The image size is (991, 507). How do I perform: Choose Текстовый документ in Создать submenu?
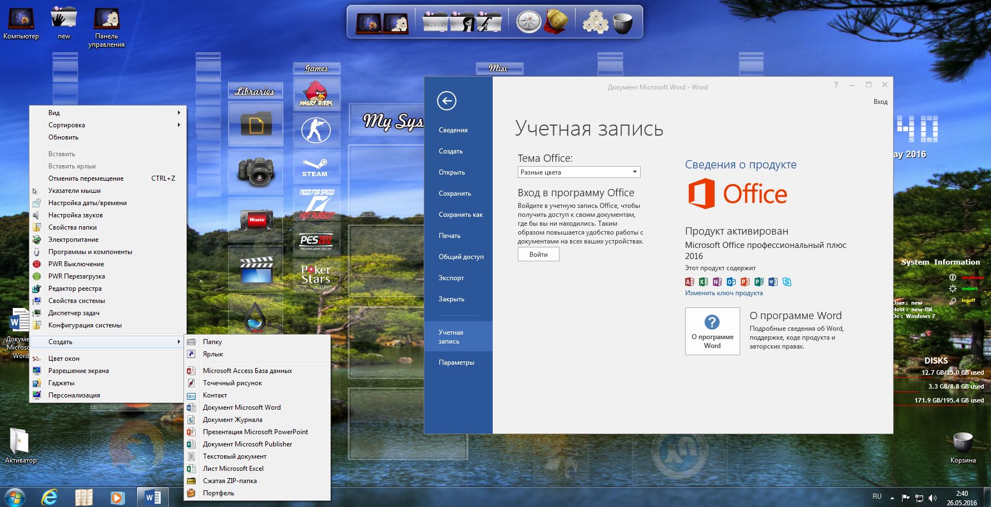point(257,456)
